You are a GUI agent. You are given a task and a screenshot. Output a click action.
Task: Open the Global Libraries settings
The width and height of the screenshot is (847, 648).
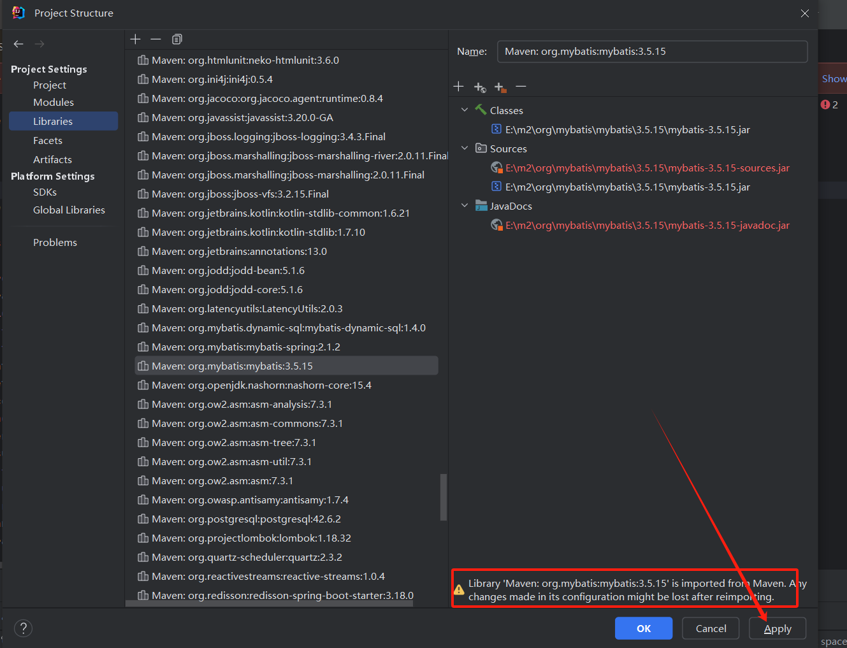pyautogui.click(x=69, y=210)
